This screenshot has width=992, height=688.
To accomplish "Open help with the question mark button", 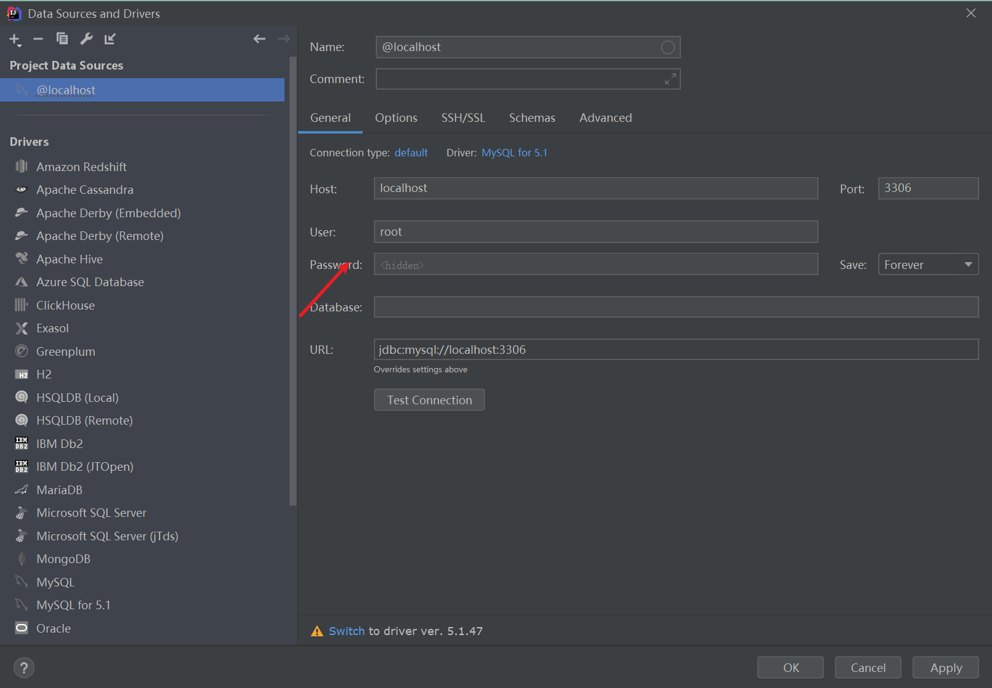I will coord(24,668).
